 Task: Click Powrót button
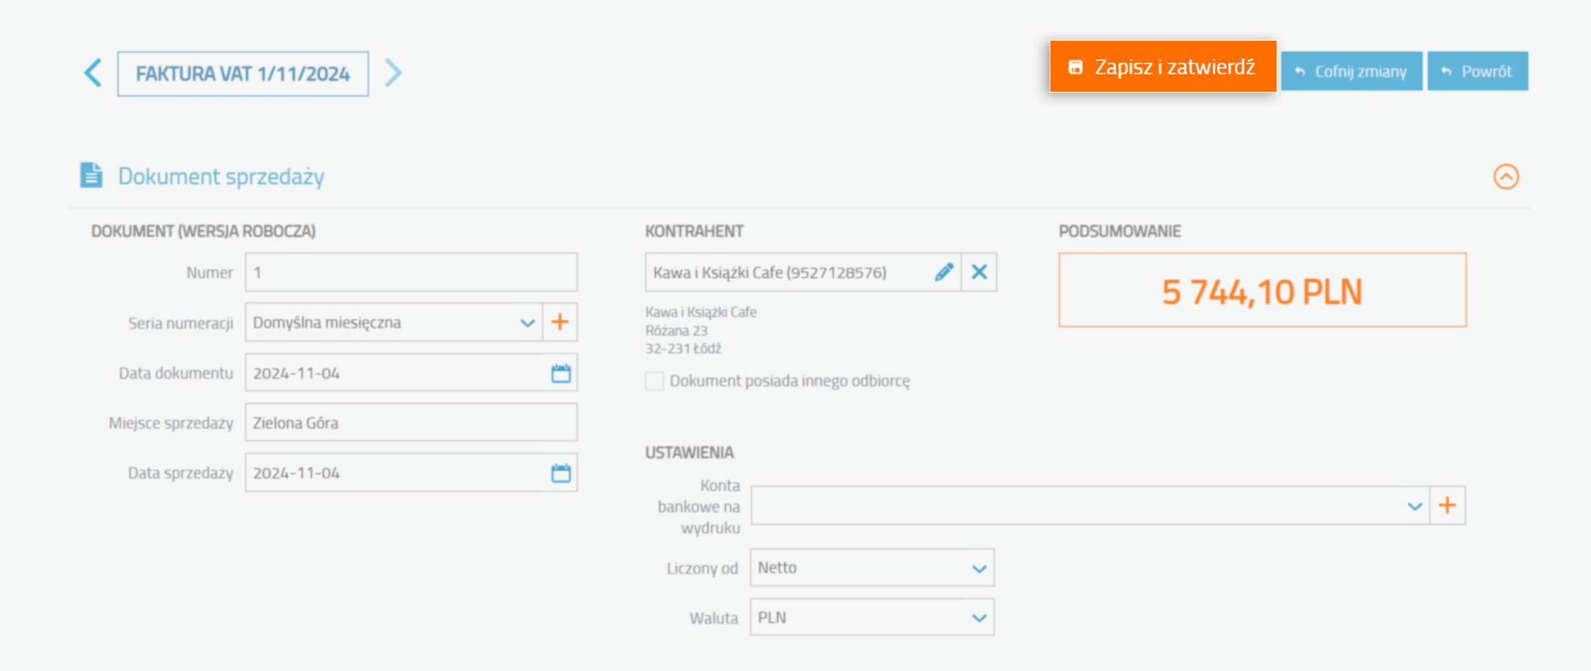click(1478, 71)
